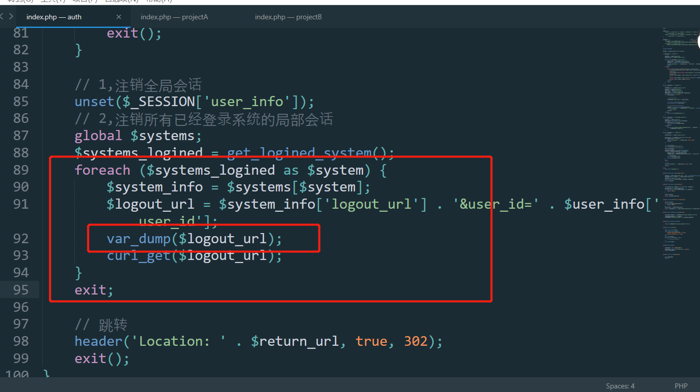
Task: Click get_logined_system() call on line 88
Action: pyautogui.click(x=310, y=153)
